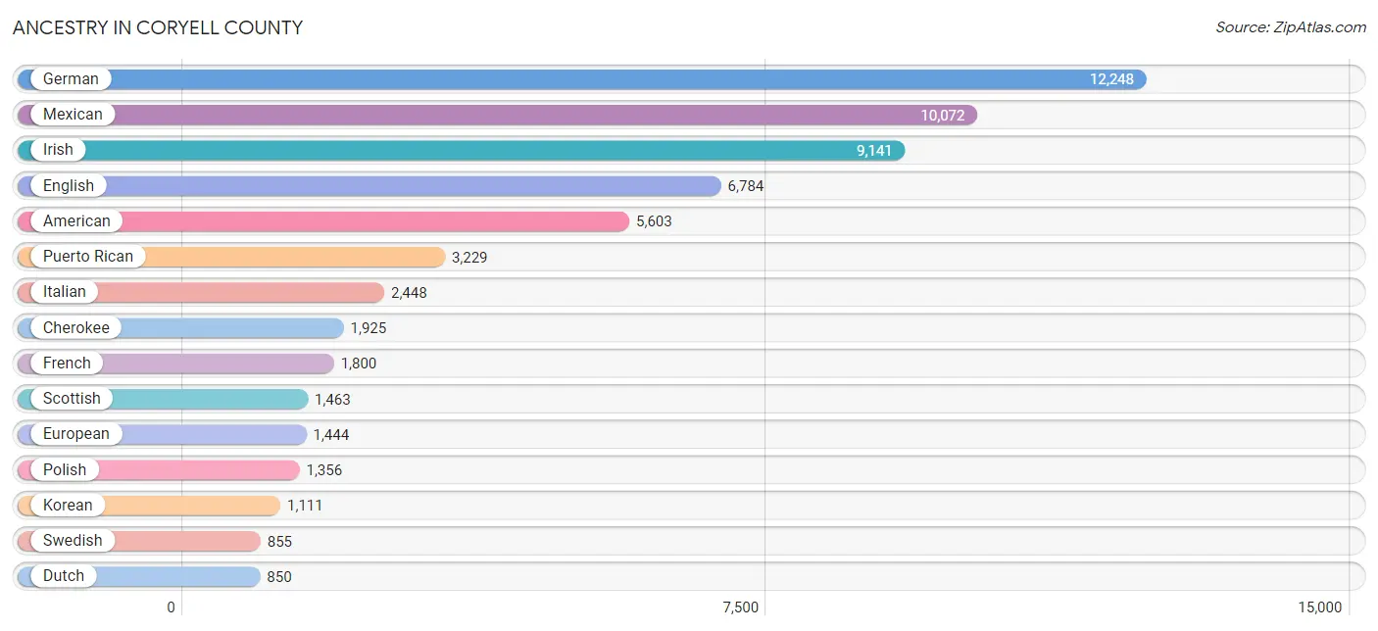Click the Swedish value 855
The width and height of the screenshot is (1378, 631).
[x=279, y=542]
